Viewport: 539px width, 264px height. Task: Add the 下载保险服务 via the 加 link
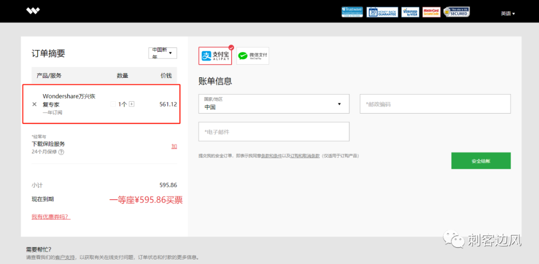[174, 146]
